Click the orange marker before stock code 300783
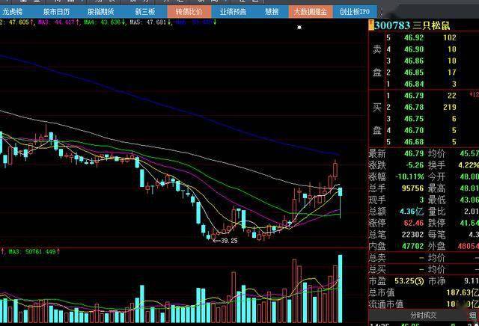This screenshot has height=326, width=479. click(371, 25)
